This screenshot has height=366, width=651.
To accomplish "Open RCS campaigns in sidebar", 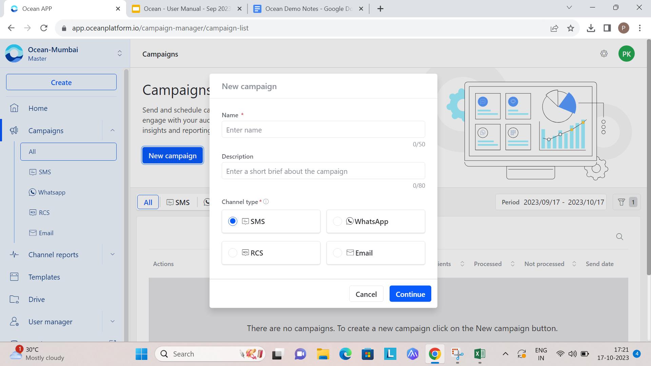I will (39, 212).
